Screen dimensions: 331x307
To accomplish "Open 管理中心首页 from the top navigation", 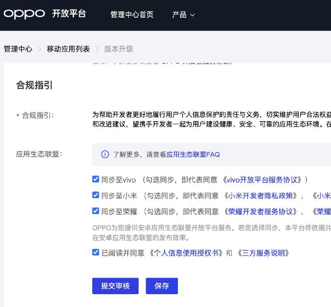I will [x=132, y=14].
